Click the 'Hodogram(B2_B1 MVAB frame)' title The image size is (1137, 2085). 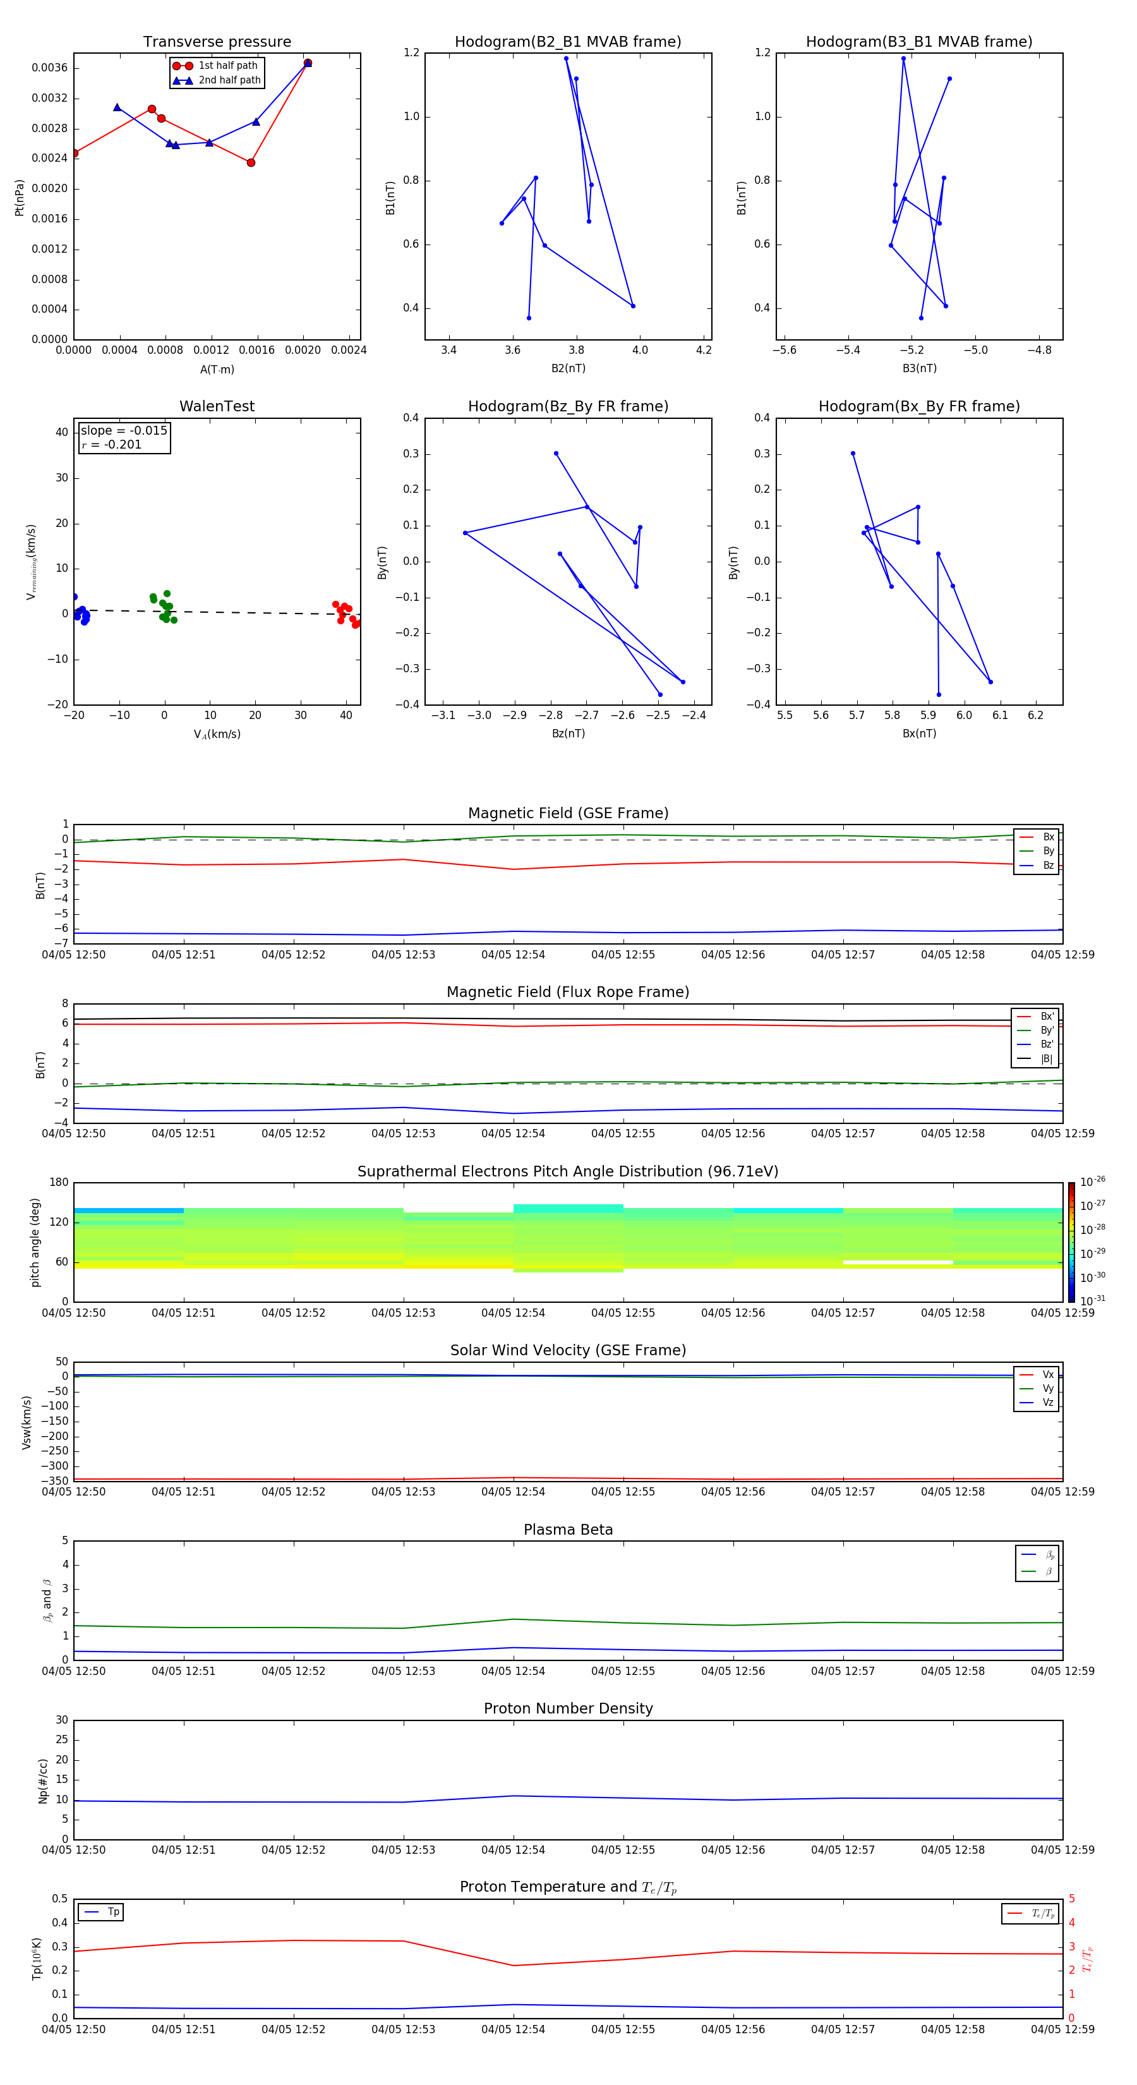click(568, 41)
